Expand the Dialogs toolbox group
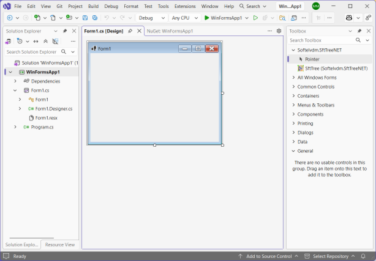 (293, 133)
